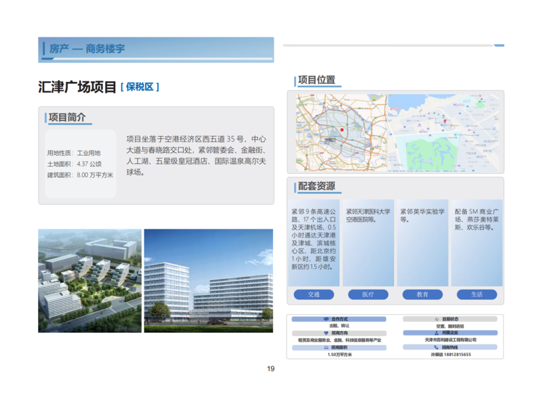Click the 招商方向 label bar

(x=339, y=333)
